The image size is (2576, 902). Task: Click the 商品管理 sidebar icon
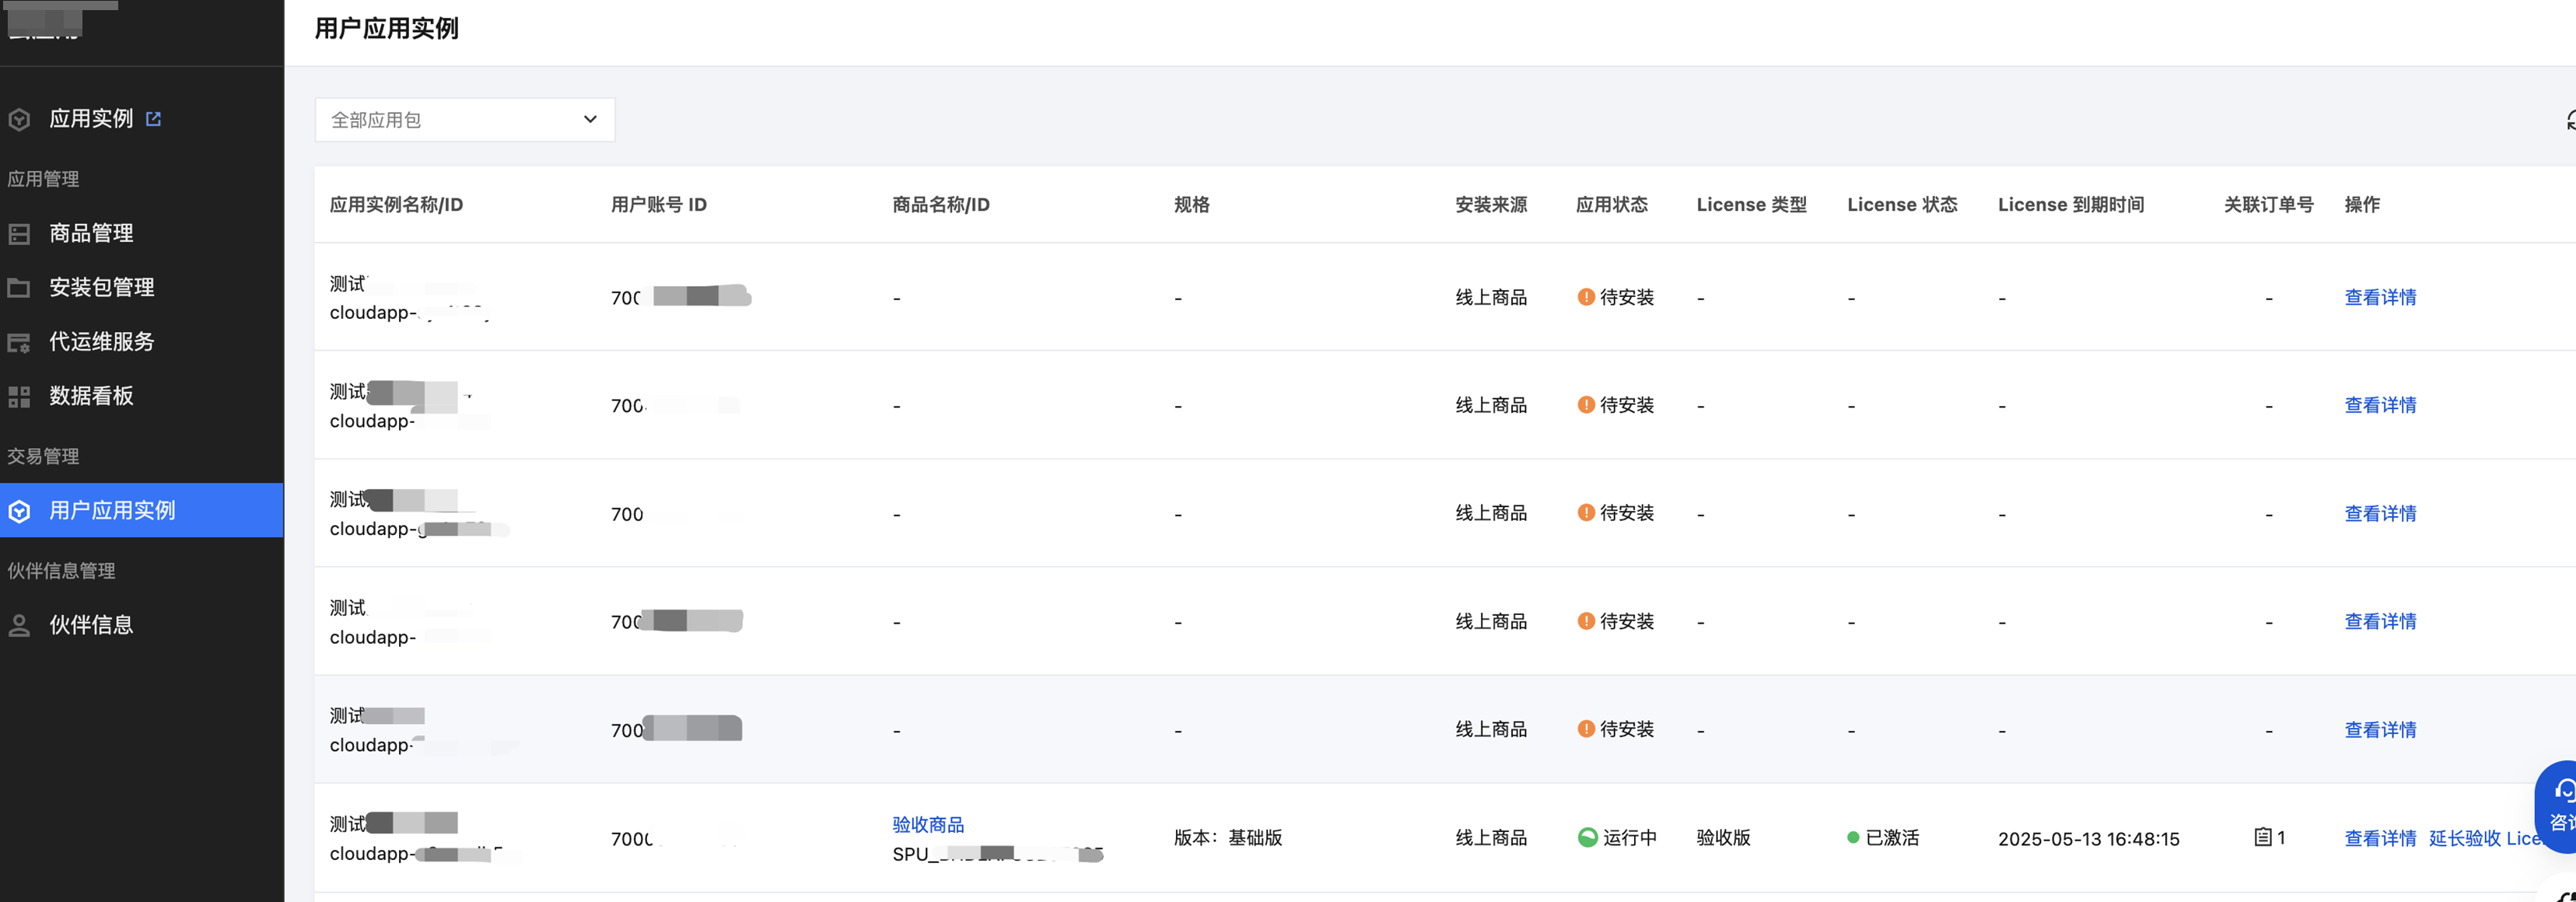tap(19, 234)
